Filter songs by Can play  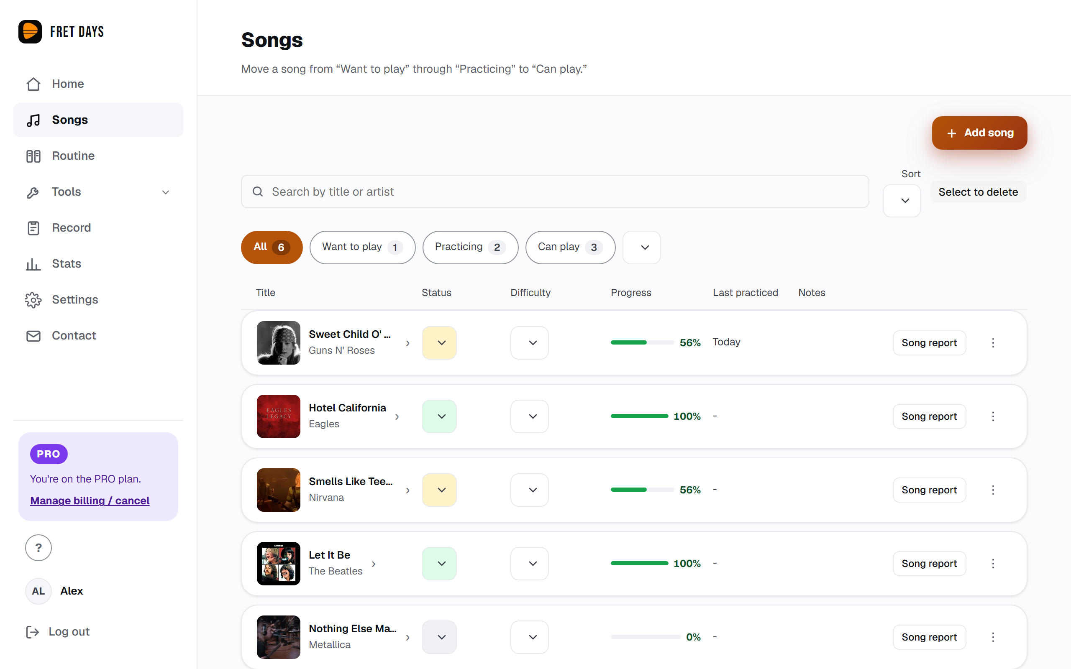pyautogui.click(x=570, y=248)
